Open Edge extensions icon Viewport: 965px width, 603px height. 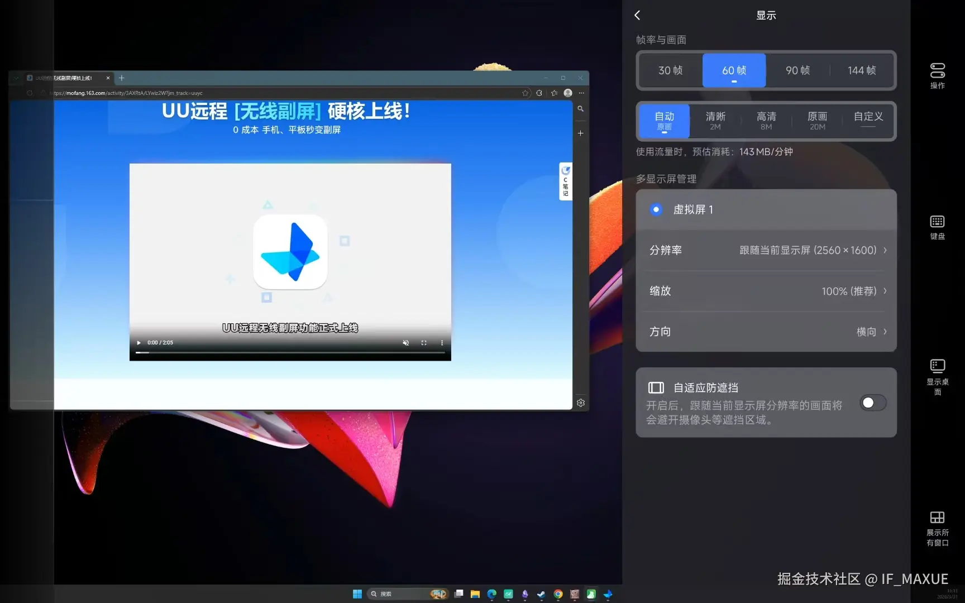[x=539, y=93]
